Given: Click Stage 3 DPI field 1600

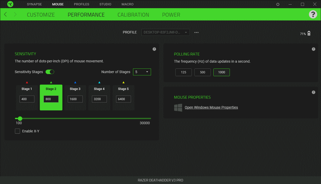Looking at the screenshot, I should [x=75, y=99].
